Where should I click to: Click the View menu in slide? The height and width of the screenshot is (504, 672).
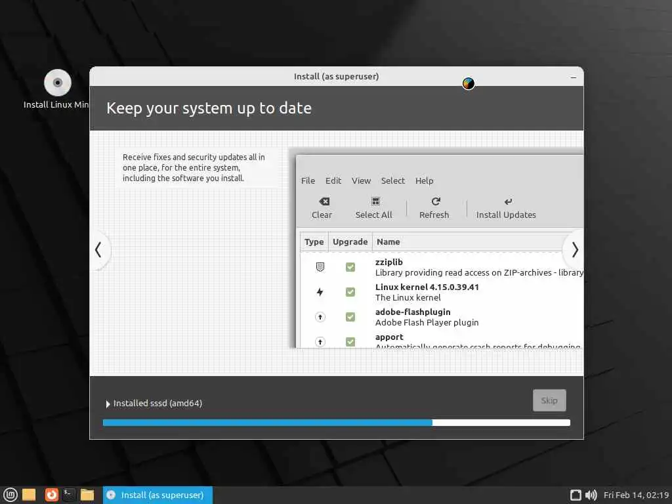pyautogui.click(x=361, y=181)
